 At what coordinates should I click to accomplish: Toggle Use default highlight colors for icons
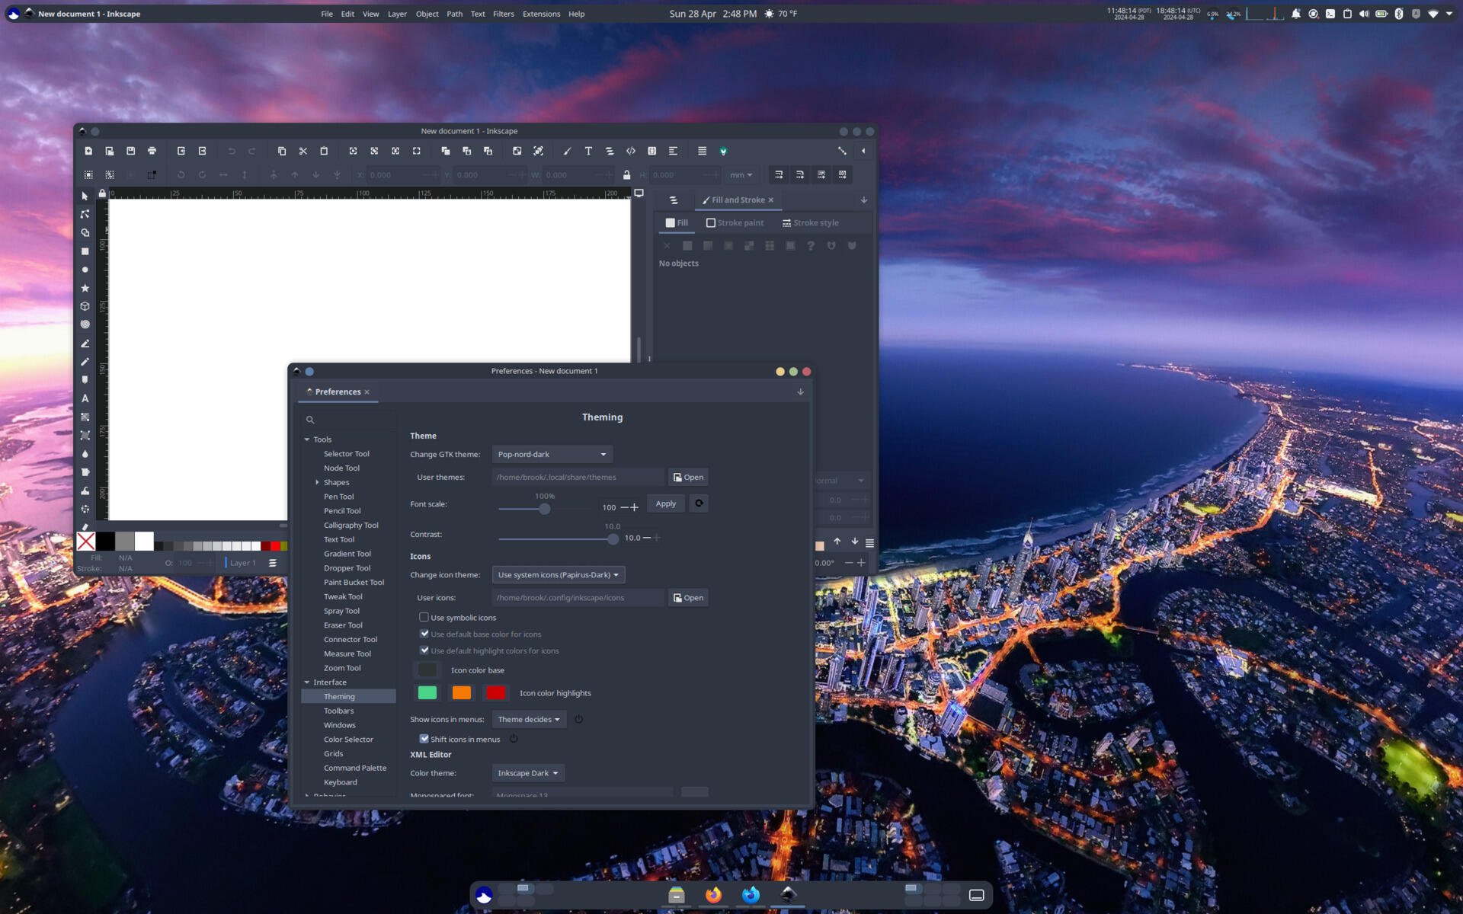[424, 650]
